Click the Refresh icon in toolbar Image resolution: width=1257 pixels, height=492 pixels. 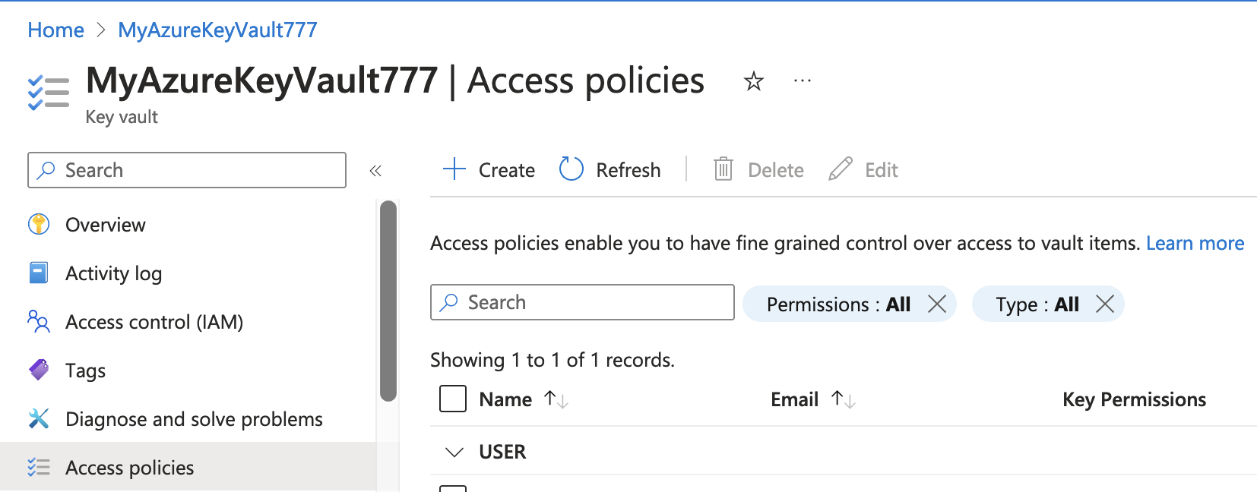(x=572, y=169)
